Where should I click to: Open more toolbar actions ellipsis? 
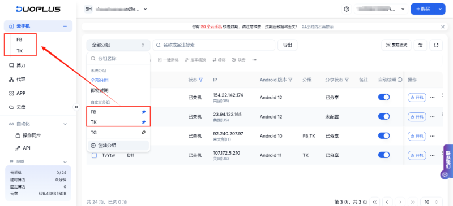[254, 60]
